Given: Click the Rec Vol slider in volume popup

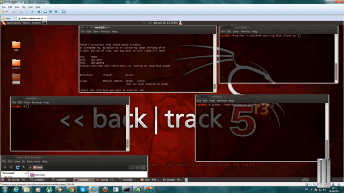Looking at the screenshot, I should click(x=320, y=172).
